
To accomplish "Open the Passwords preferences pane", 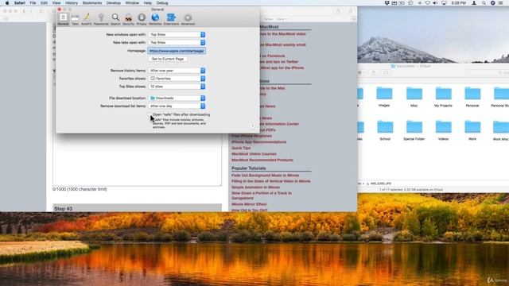I will 101,19.
